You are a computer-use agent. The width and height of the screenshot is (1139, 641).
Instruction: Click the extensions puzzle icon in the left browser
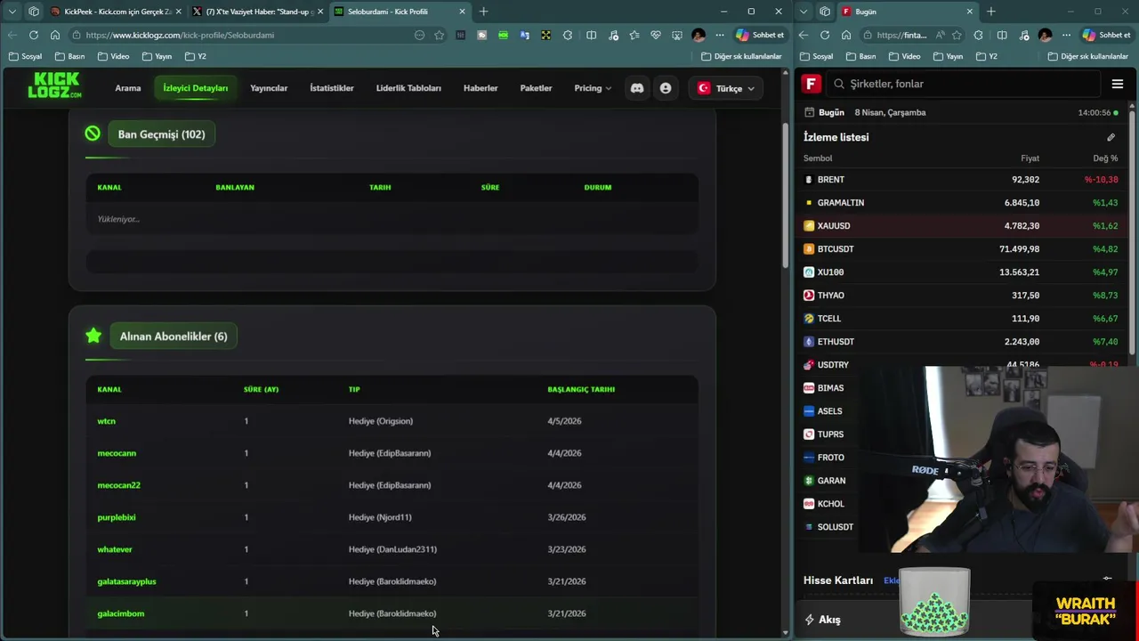point(568,35)
